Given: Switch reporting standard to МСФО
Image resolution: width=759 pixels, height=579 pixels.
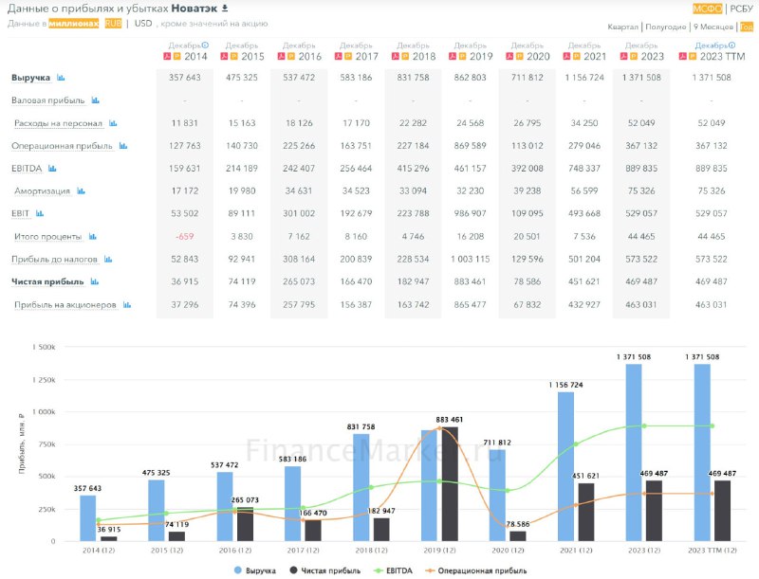Looking at the screenshot, I should pos(707,9).
